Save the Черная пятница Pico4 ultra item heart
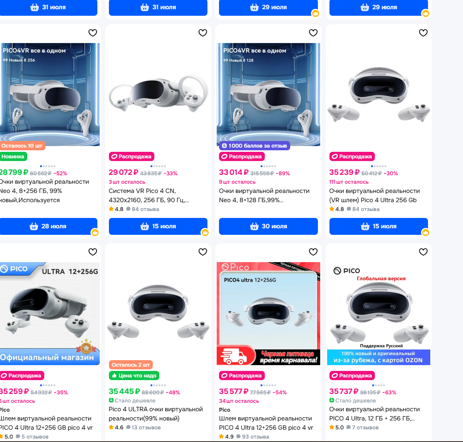Viewport: 463px width, 442px height. coord(313,252)
